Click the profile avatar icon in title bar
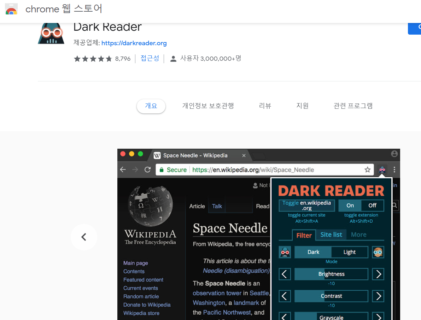The width and height of the screenshot is (421, 320). (394, 154)
